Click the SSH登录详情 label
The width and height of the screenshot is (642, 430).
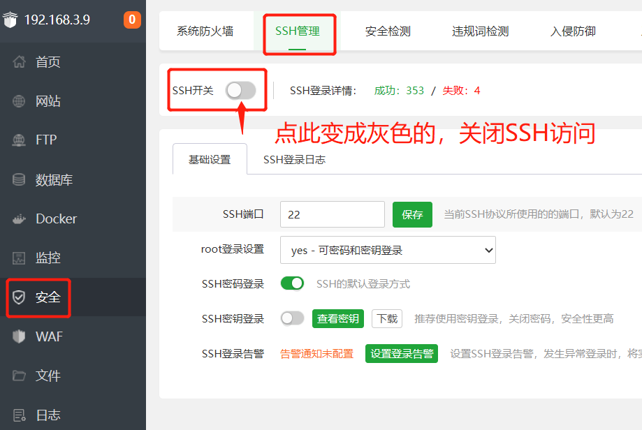pyautogui.click(x=323, y=91)
